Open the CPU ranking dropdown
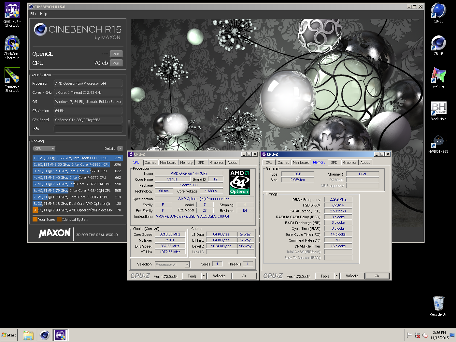This screenshot has height=342, width=456. point(44,149)
